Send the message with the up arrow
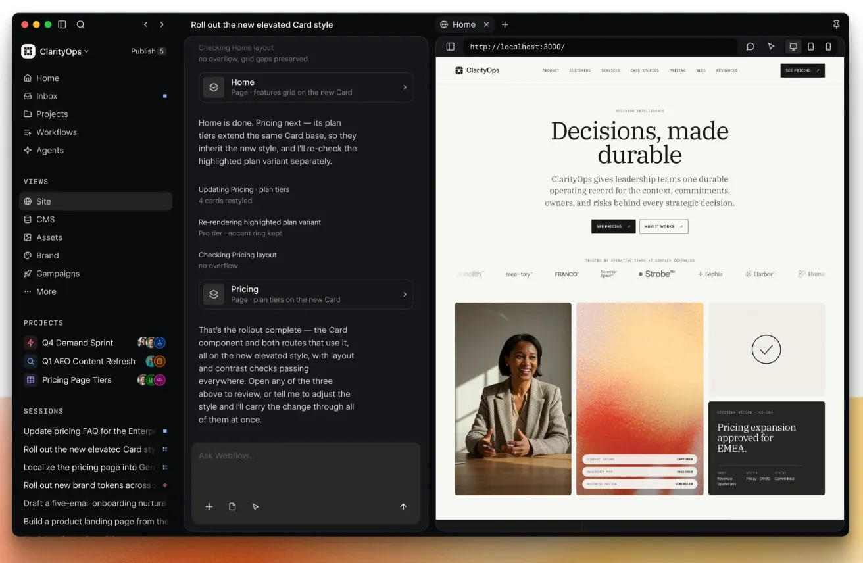 [x=403, y=506]
